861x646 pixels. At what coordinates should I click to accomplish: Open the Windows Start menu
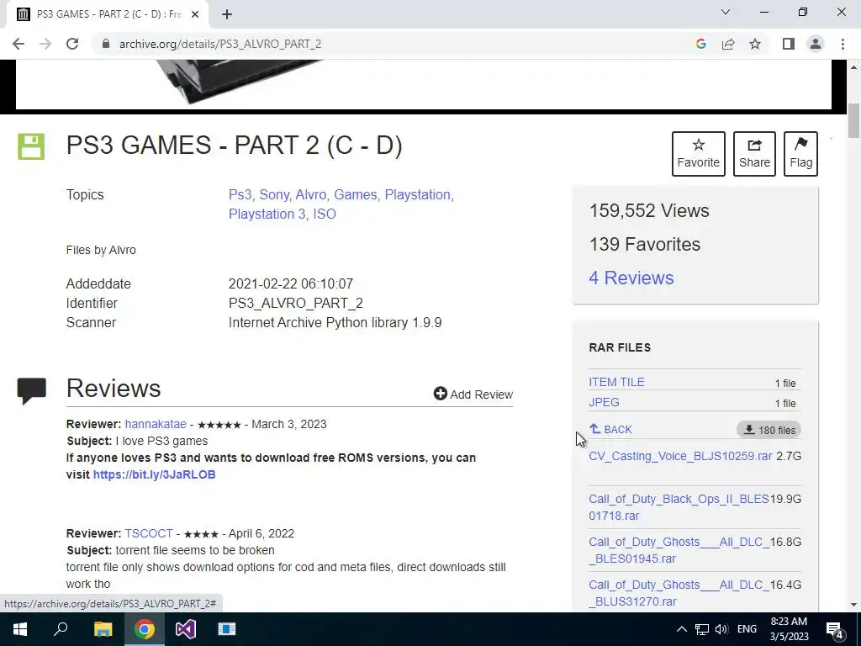click(x=20, y=629)
